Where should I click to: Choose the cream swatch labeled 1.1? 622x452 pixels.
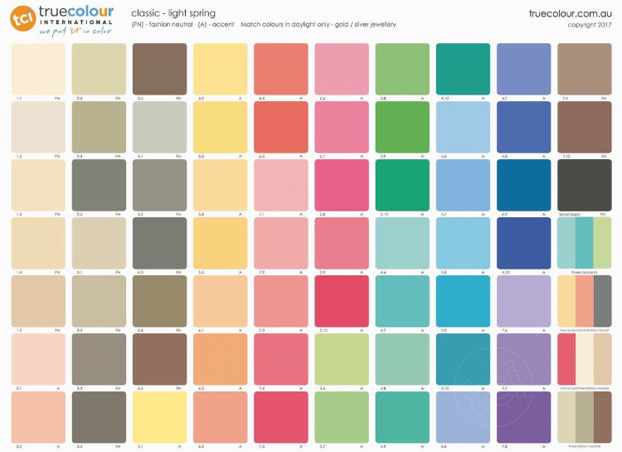pyautogui.click(x=38, y=69)
